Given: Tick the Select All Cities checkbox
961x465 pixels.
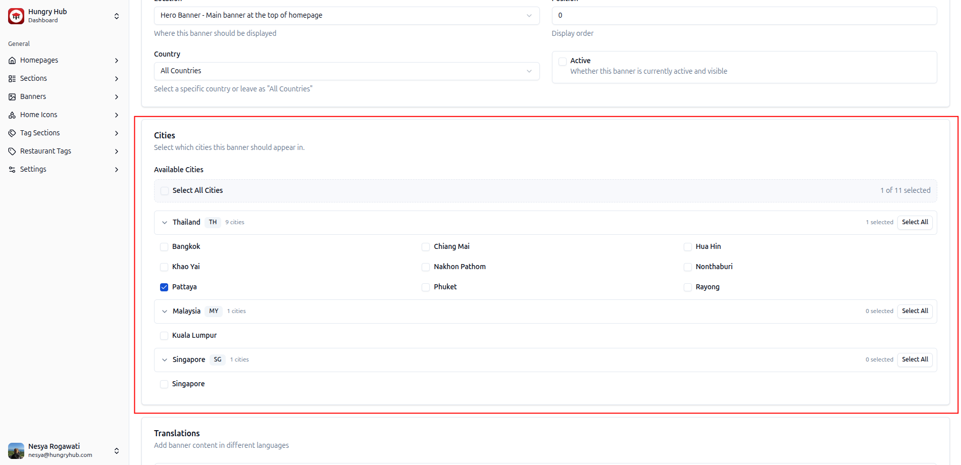Looking at the screenshot, I should (x=165, y=191).
